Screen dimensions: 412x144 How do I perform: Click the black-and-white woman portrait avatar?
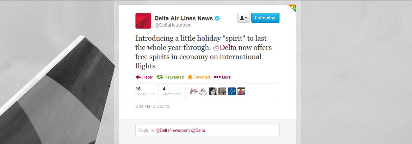coord(213,91)
